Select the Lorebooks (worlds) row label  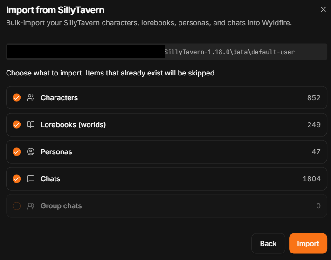73,125
